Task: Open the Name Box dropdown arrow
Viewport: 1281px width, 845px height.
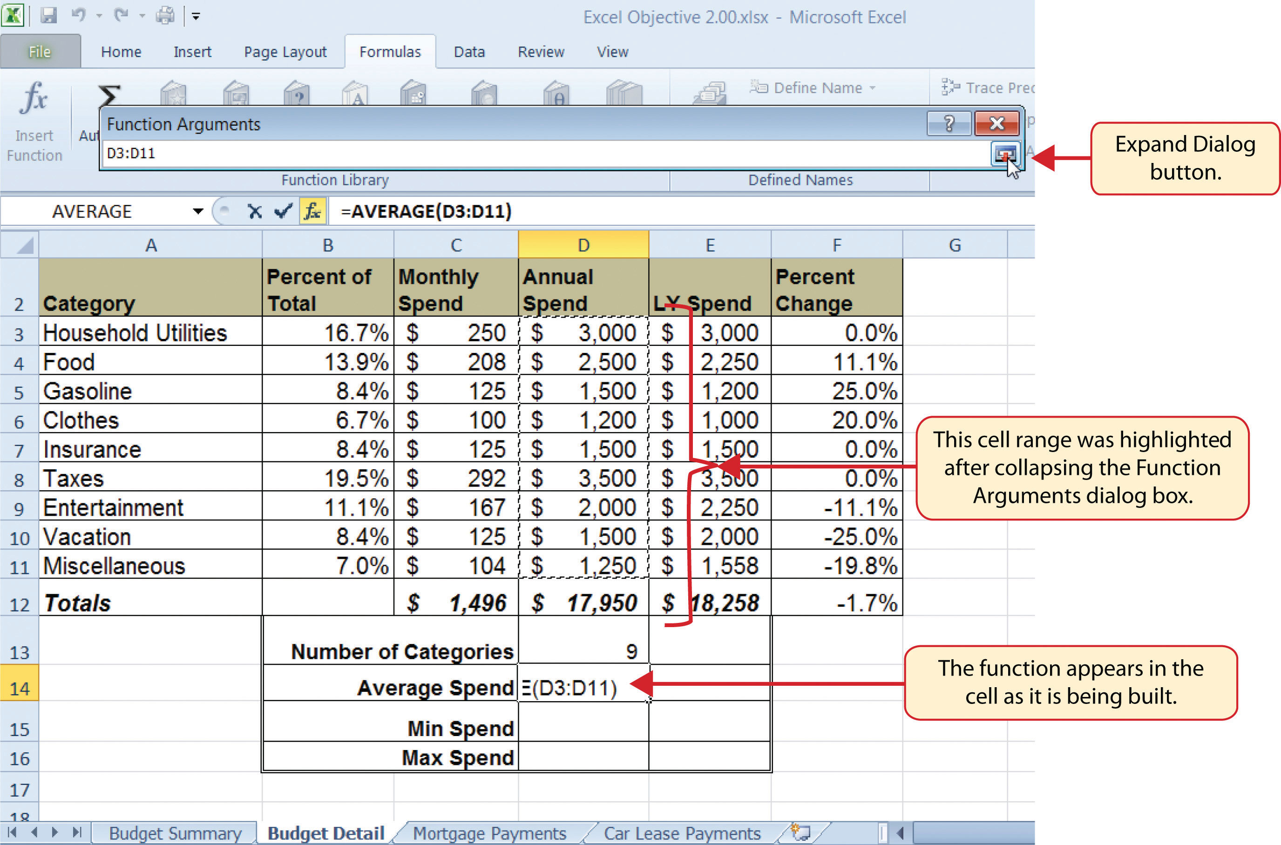Action: 198,211
